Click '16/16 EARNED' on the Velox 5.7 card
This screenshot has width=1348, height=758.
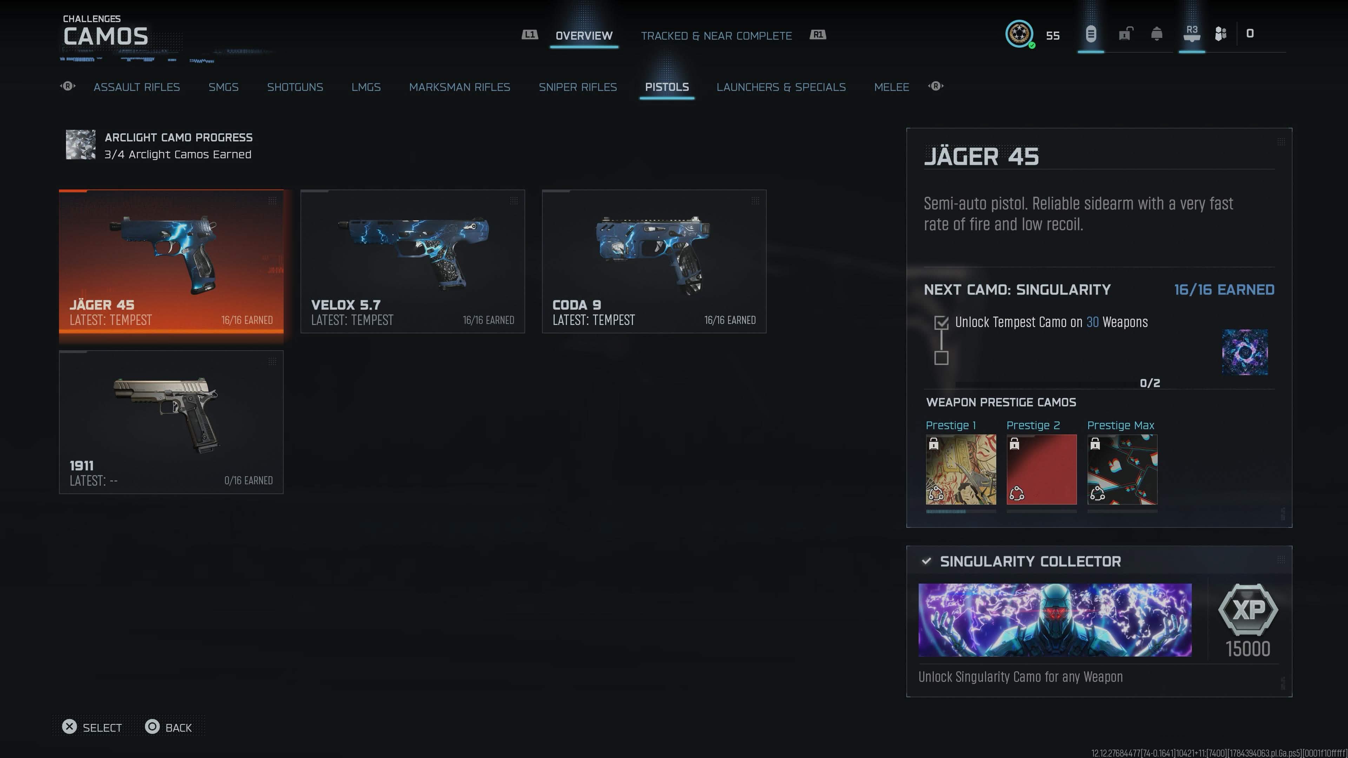click(488, 320)
